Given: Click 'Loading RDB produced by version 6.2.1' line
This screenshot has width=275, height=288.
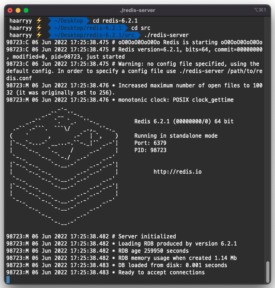Looking at the screenshot, I should click(x=121, y=244).
